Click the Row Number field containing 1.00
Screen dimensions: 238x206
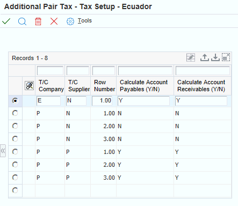tap(102, 101)
